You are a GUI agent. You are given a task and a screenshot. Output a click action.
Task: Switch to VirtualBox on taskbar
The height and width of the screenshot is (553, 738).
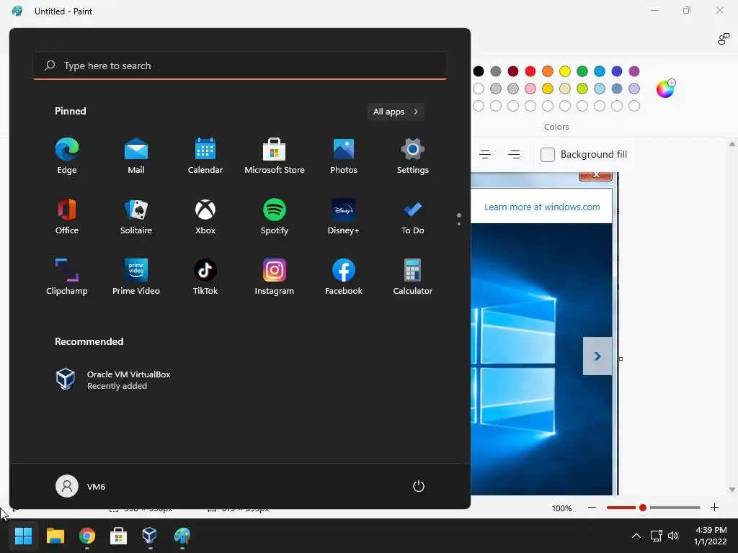point(150,536)
